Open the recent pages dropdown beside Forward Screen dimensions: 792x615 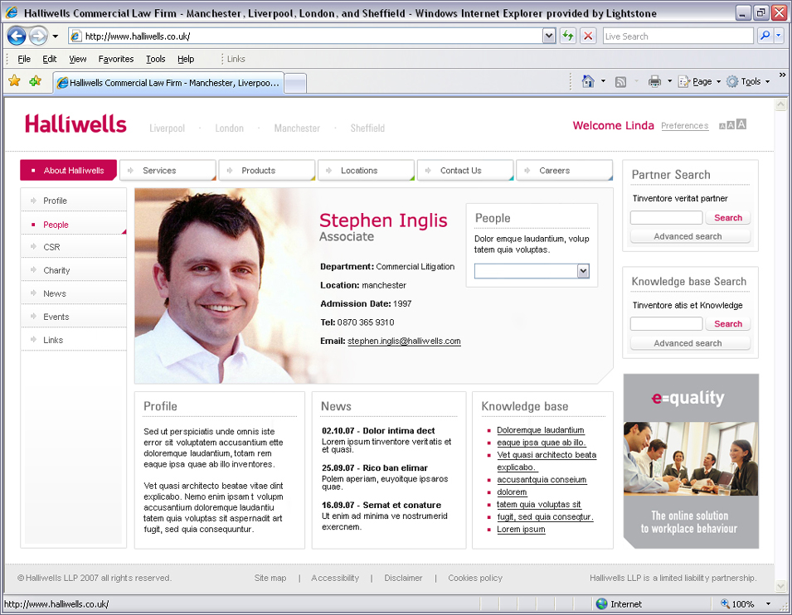pyautogui.click(x=55, y=36)
